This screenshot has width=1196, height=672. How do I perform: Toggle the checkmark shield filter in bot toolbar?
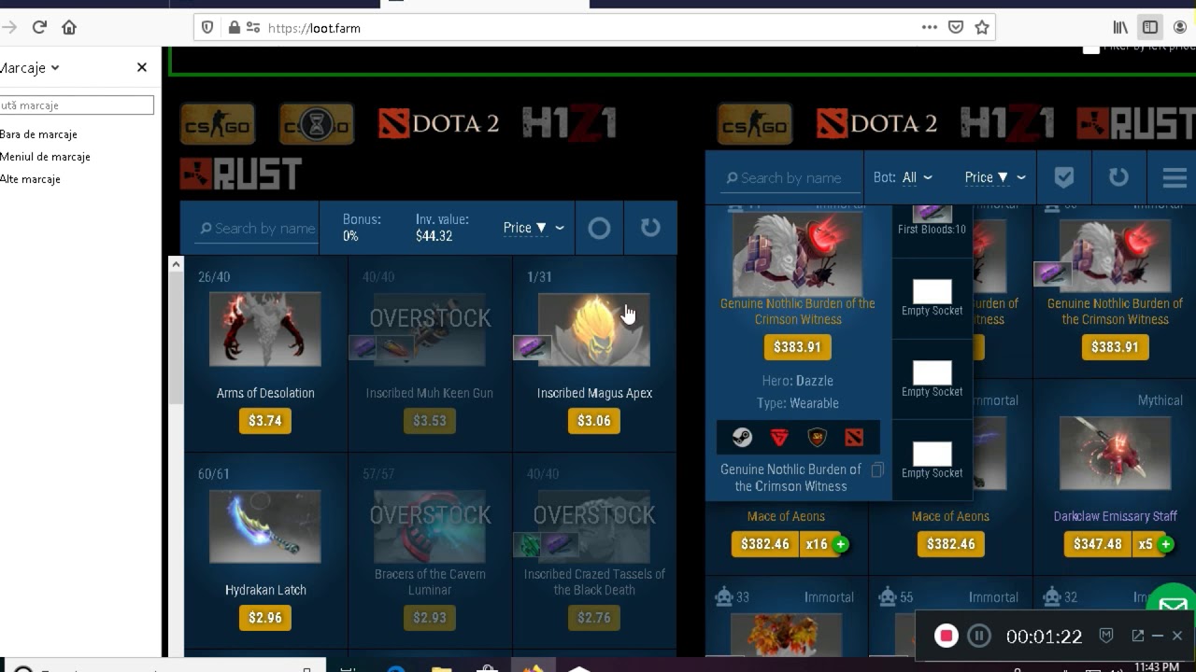(1064, 177)
